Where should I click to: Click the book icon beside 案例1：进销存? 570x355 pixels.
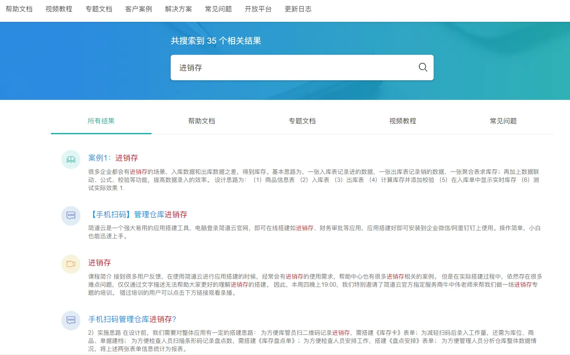click(71, 159)
